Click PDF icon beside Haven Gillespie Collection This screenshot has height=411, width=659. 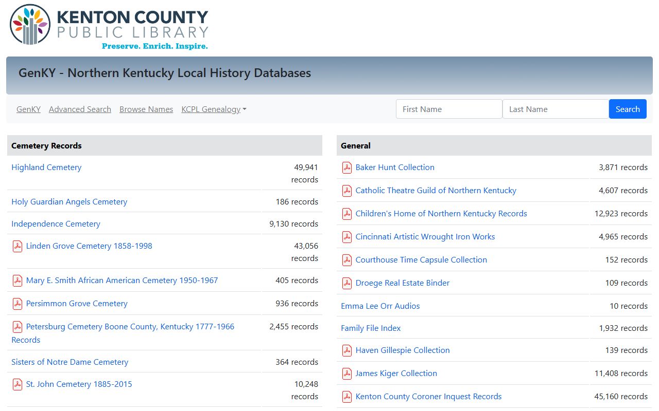click(x=347, y=350)
